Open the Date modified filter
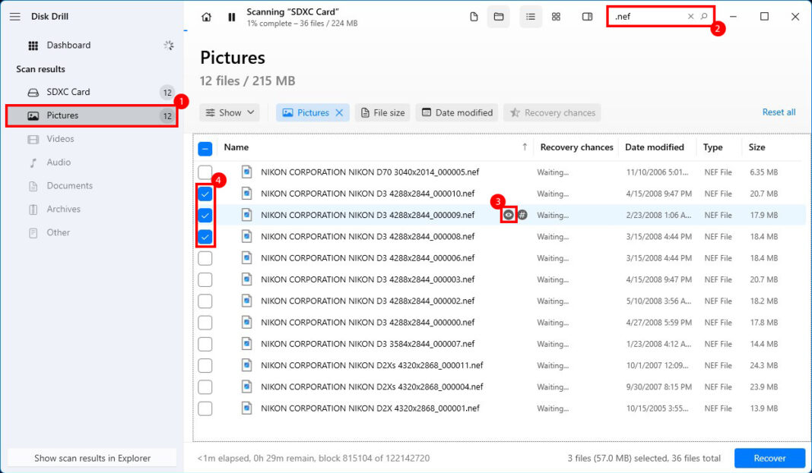The image size is (812, 473). click(x=456, y=112)
